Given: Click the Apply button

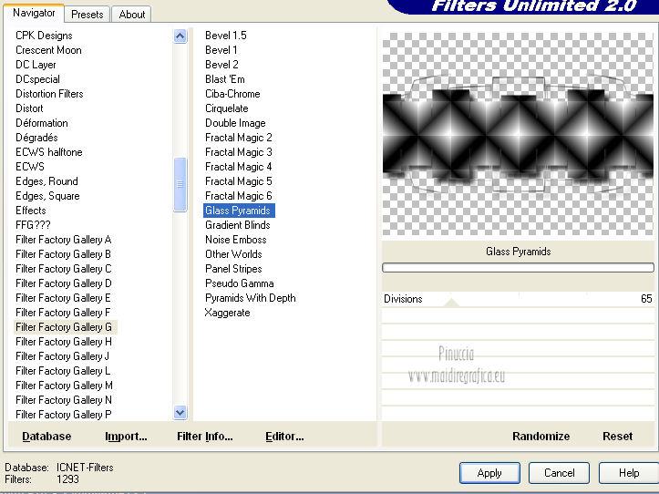Looking at the screenshot, I should tap(489, 473).
